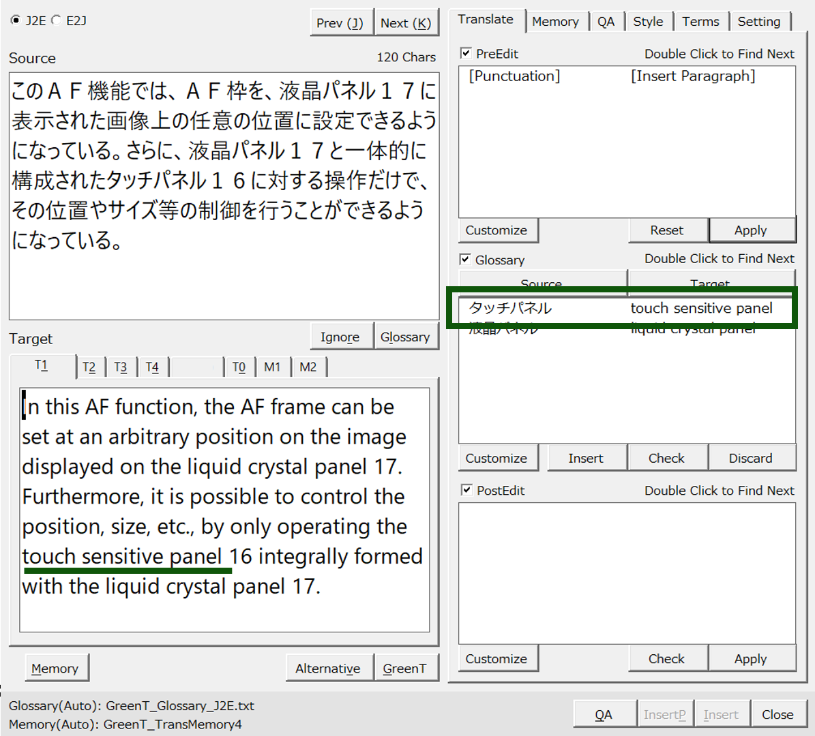This screenshot has height=736, width=815.
Task: Select the T2 target tab
Action: click(x=89, y=367)
